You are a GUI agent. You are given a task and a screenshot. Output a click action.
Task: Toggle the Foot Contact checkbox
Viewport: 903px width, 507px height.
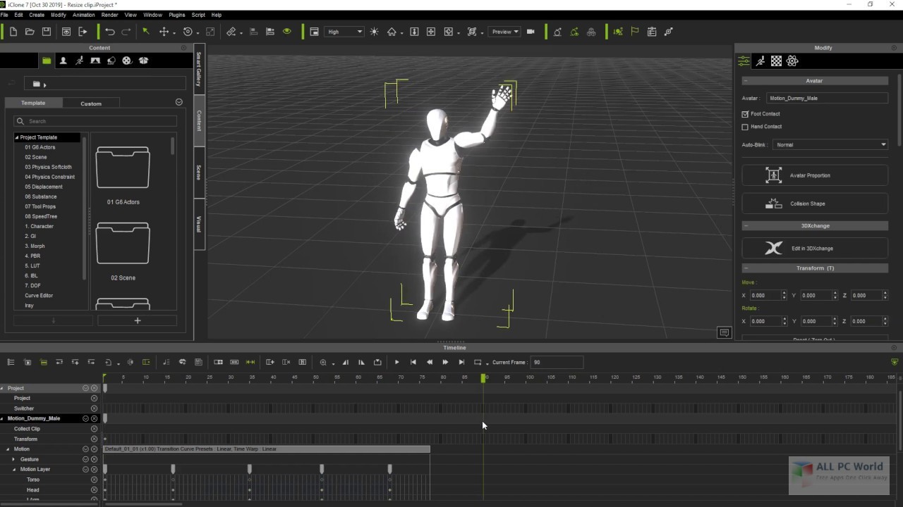pos(745,113)
